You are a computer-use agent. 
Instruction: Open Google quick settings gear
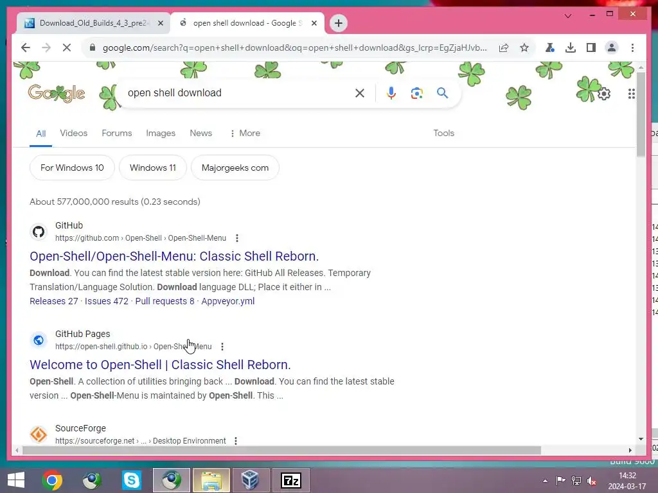tap(604, 94)
